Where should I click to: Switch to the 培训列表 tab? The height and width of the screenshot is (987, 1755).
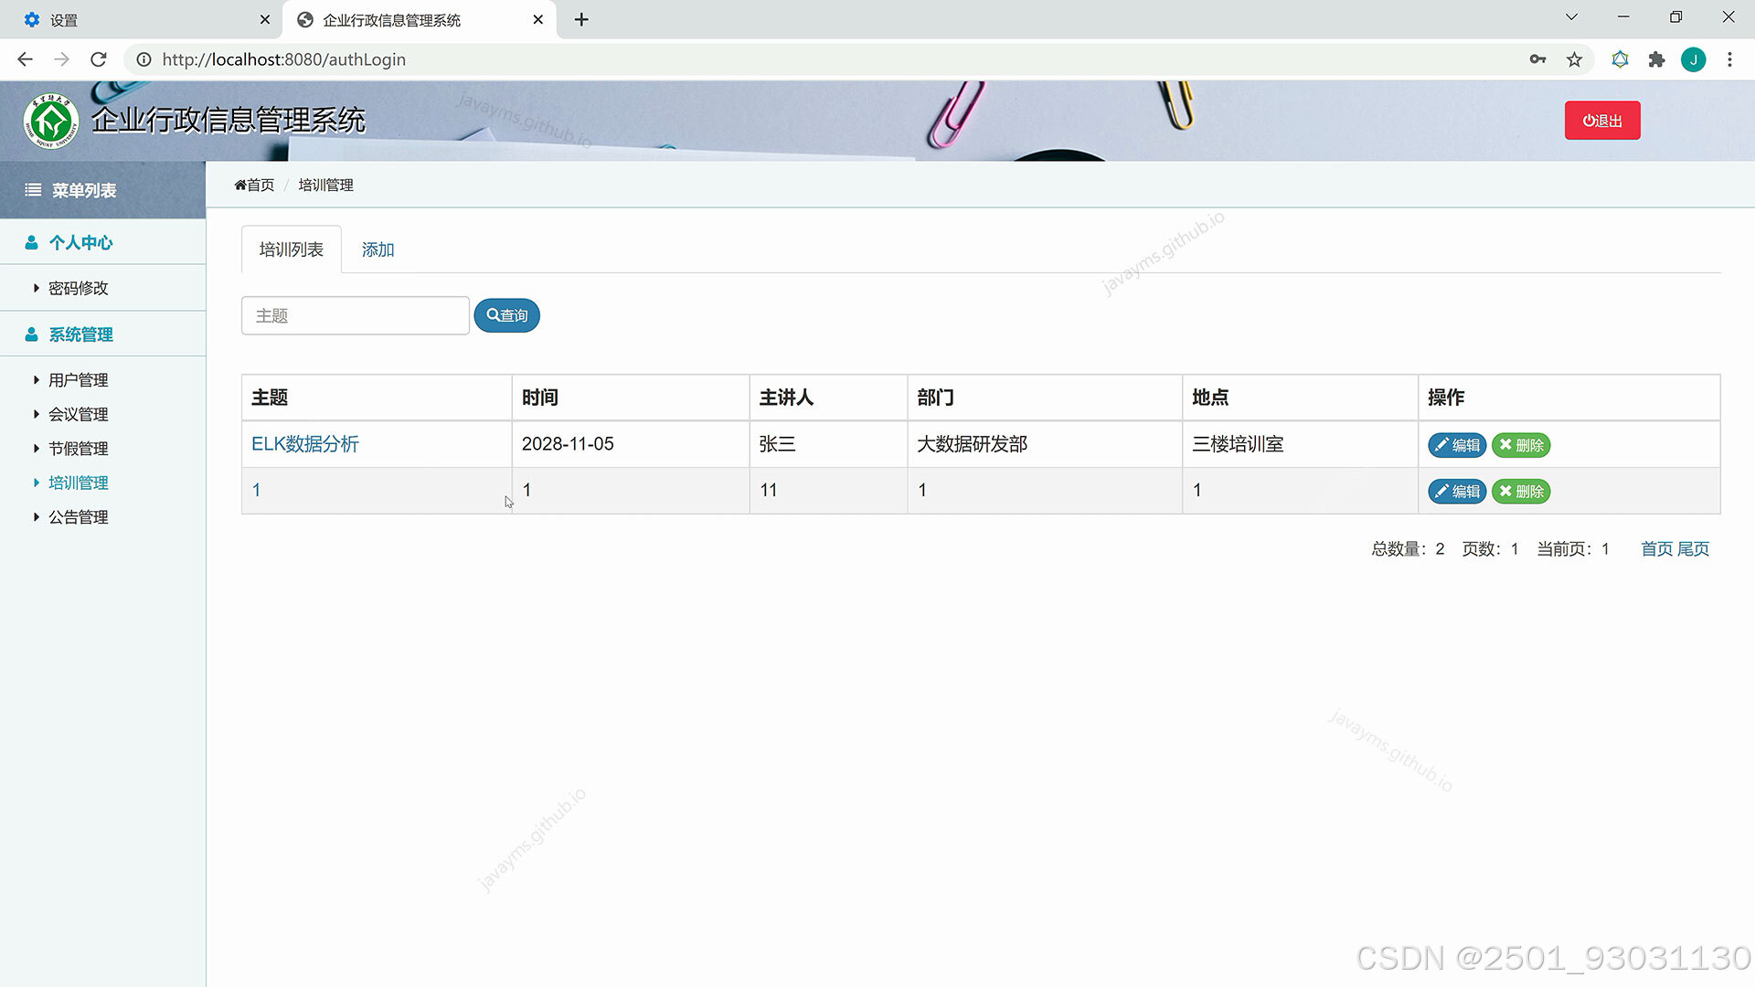[291, 249]
